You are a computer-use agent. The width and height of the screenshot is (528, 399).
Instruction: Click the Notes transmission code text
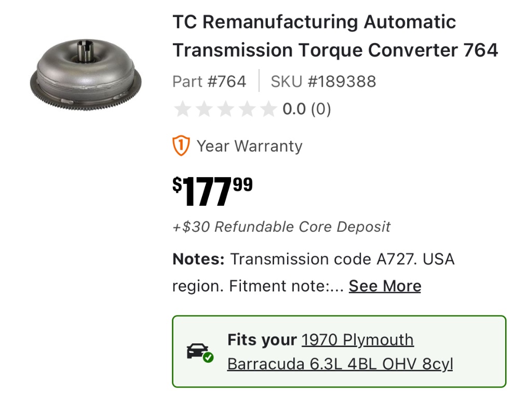click(313, 259)
